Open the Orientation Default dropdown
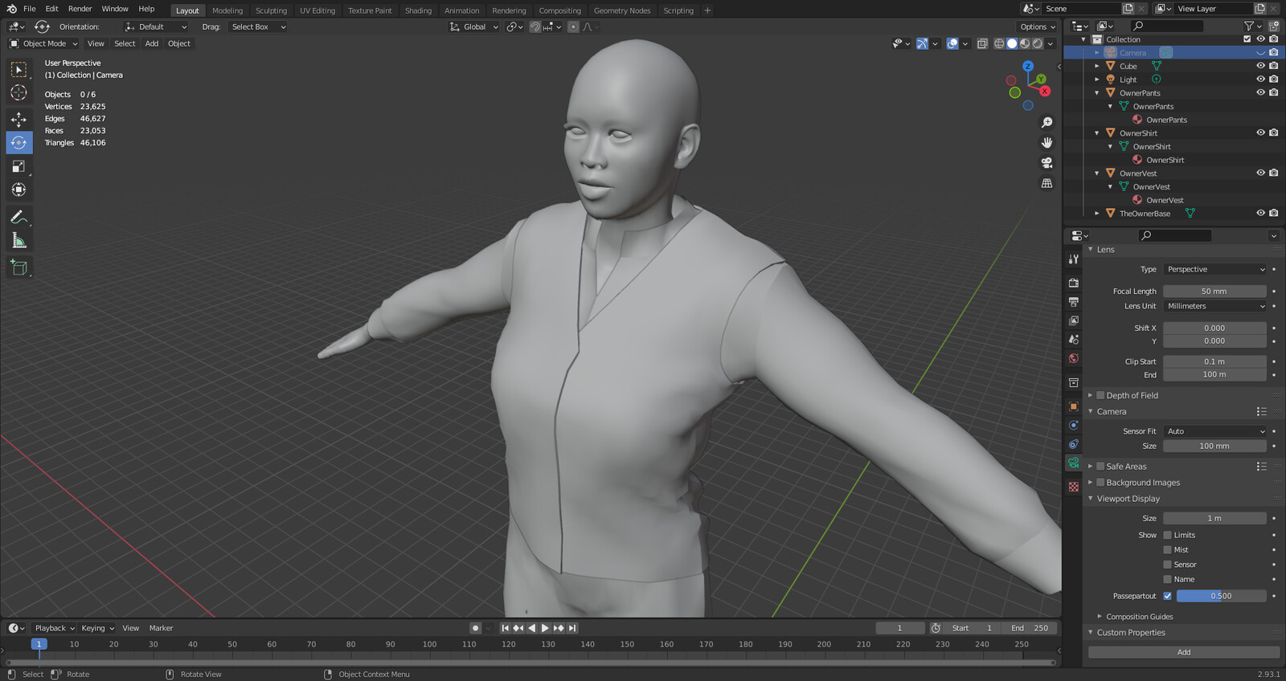 [155, 27]
